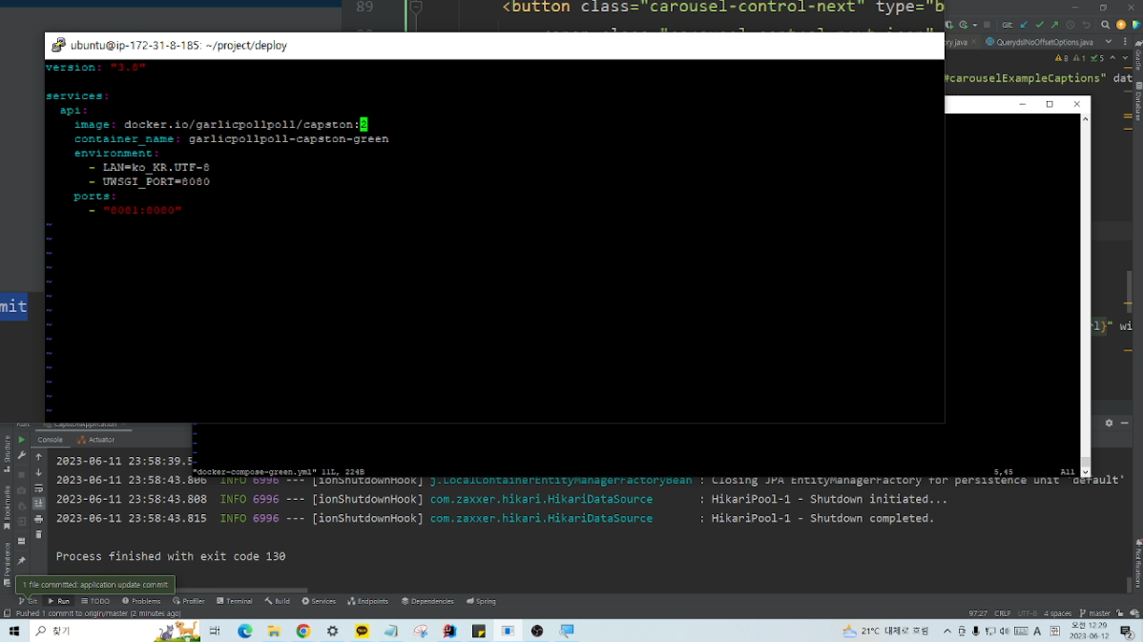The width and height of the screenshot is (1143, 642).
Task: Click caret position 97:27 in status bar
Action: pos(978,613)
